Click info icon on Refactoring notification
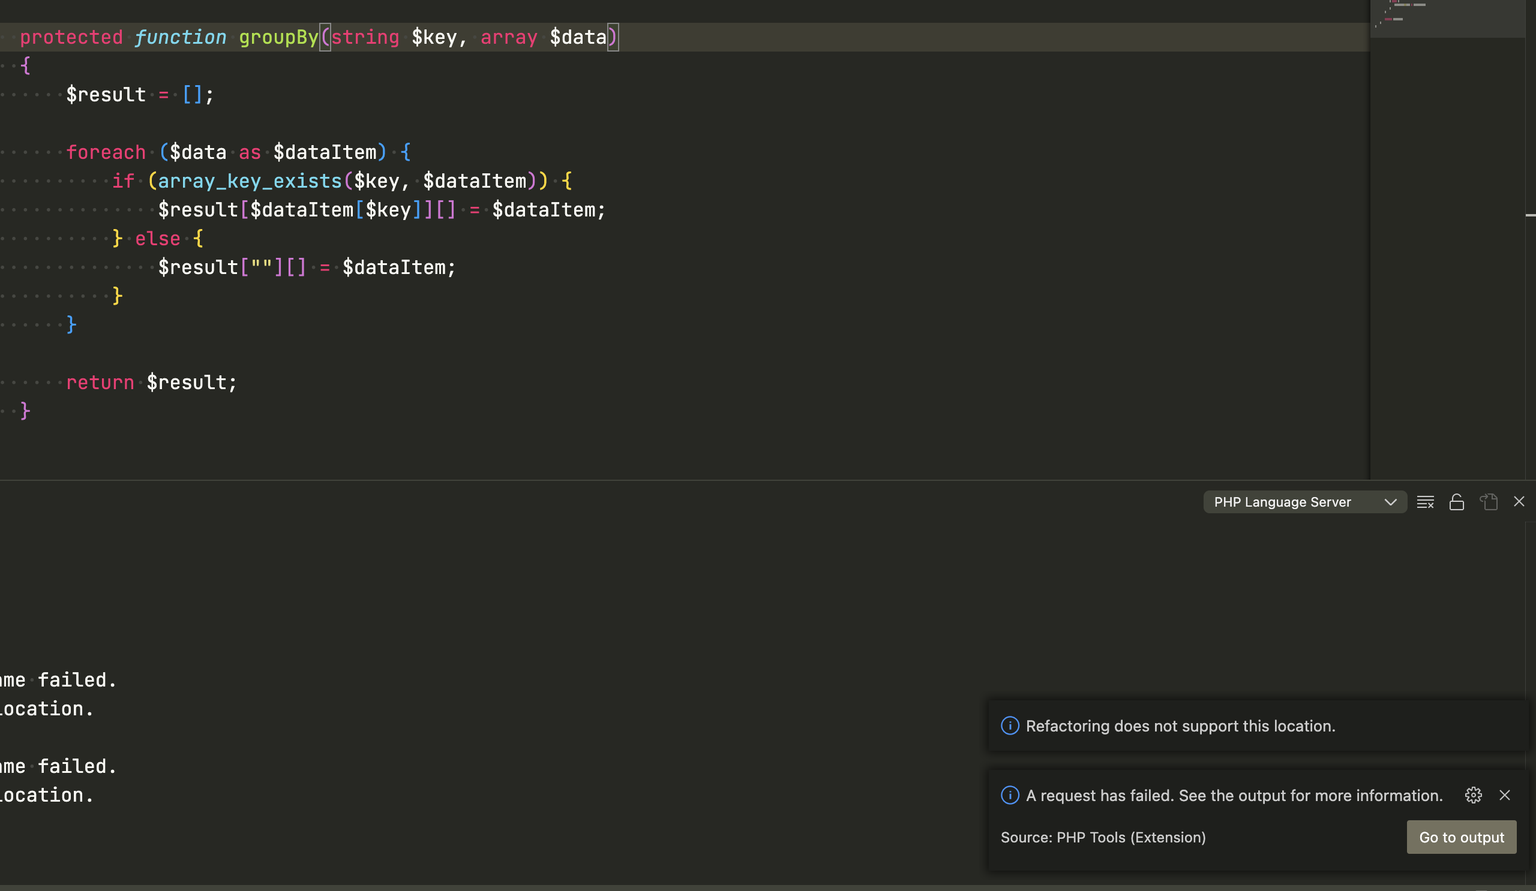 pyautogui.click(x=1010, y=726)
